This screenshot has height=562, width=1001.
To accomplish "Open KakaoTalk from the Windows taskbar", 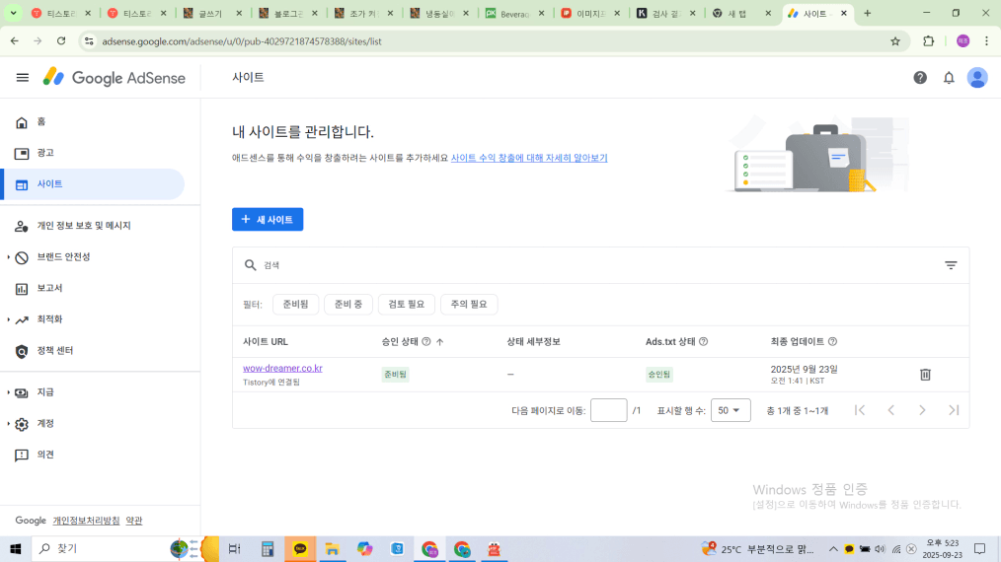I will click(x=300, y=549).
